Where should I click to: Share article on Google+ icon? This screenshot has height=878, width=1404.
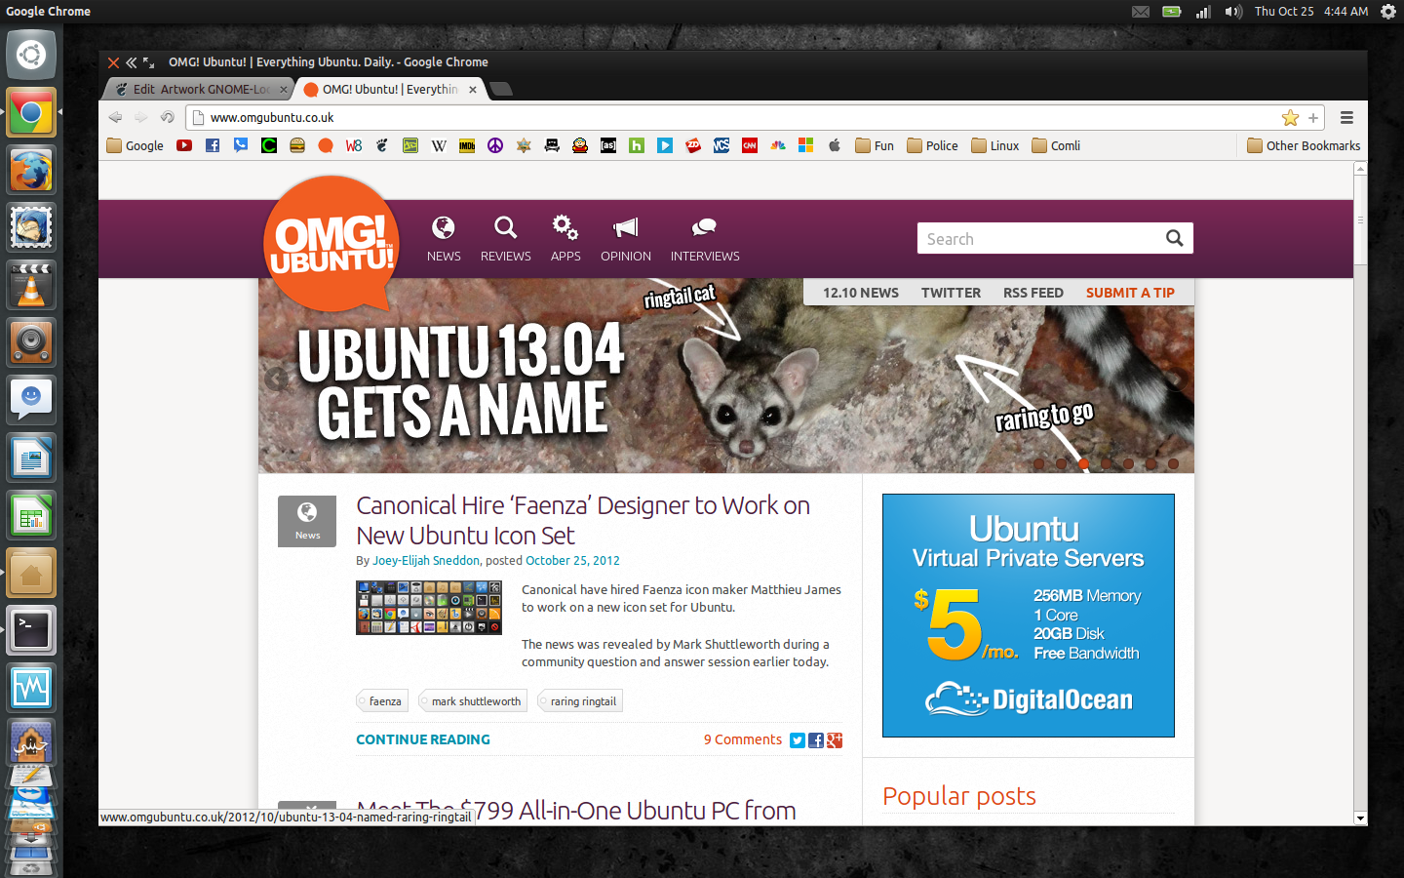835,740
